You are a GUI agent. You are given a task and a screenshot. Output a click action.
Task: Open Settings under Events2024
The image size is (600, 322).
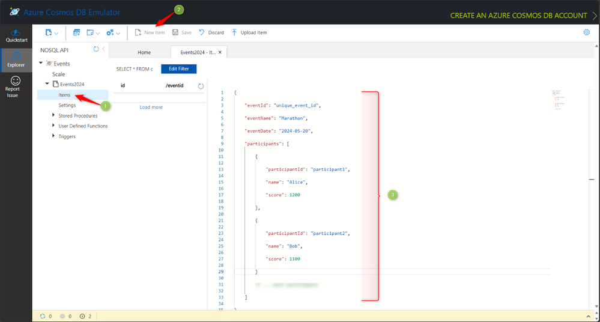tap(67, 105)
